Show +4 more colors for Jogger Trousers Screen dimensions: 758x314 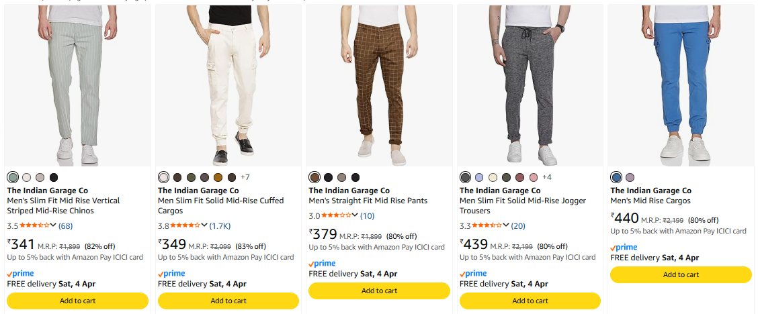[x=547, y=177]
